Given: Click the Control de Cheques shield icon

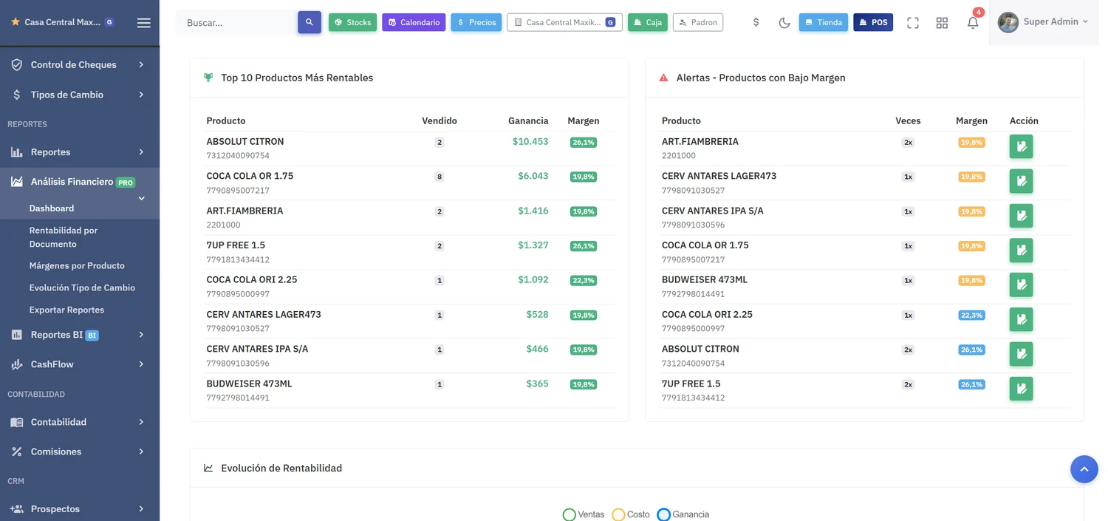Looking at the screenshot, I should pos(16,65).
